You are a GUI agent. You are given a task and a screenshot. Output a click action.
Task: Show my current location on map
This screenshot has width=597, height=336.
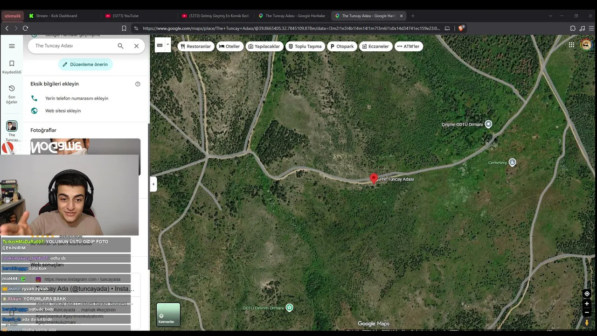(587, 294)
